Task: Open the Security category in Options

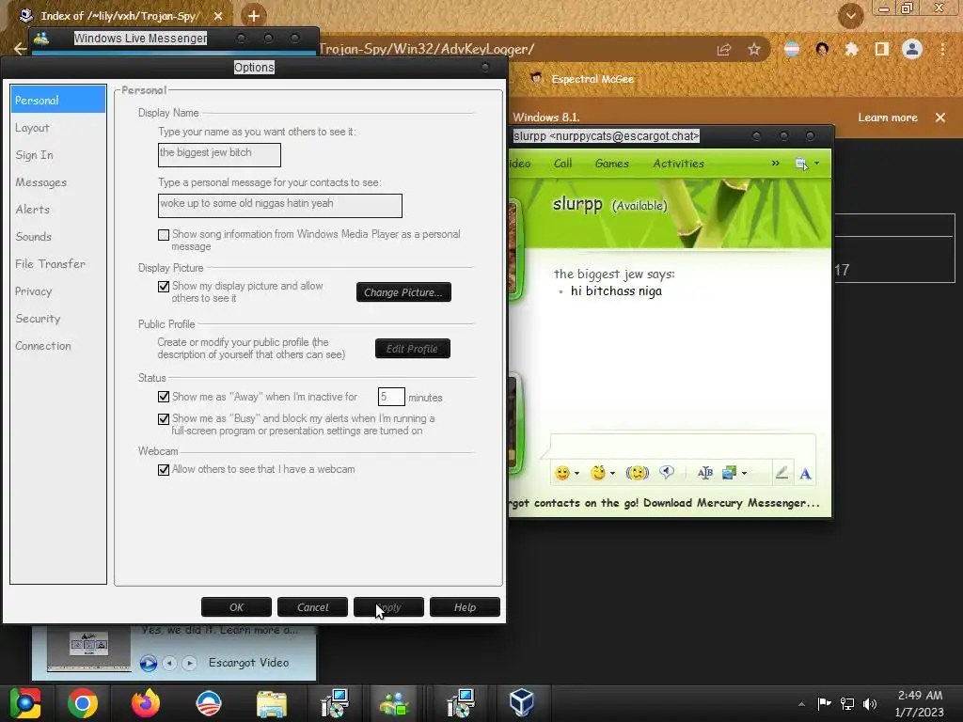Action: point(38,319)
